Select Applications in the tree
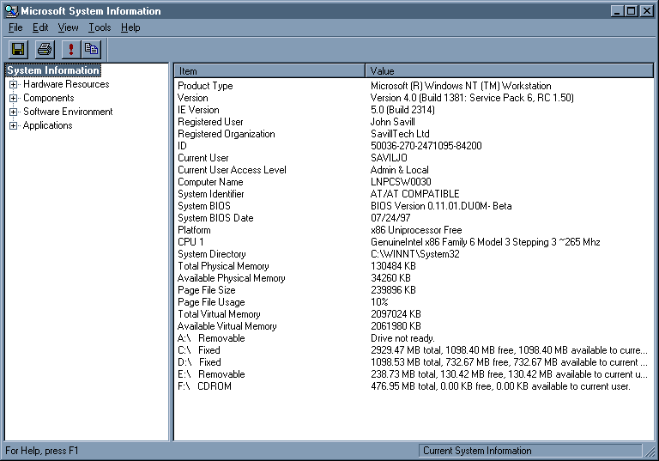This screenshot has width=659, height=461. point(47,125)
